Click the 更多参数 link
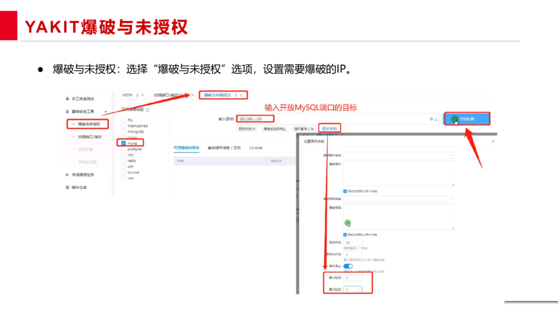560x315 pixels. point(329,129)
